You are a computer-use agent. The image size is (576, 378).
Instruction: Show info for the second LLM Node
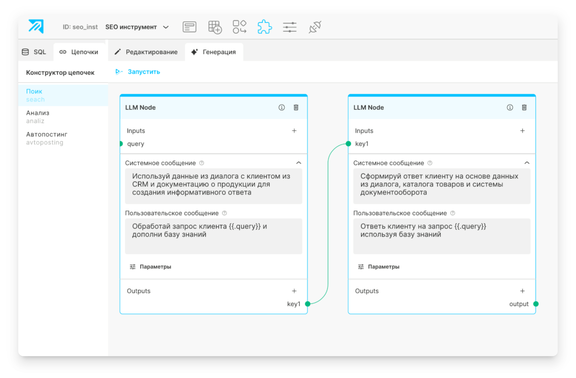point(510,107)
